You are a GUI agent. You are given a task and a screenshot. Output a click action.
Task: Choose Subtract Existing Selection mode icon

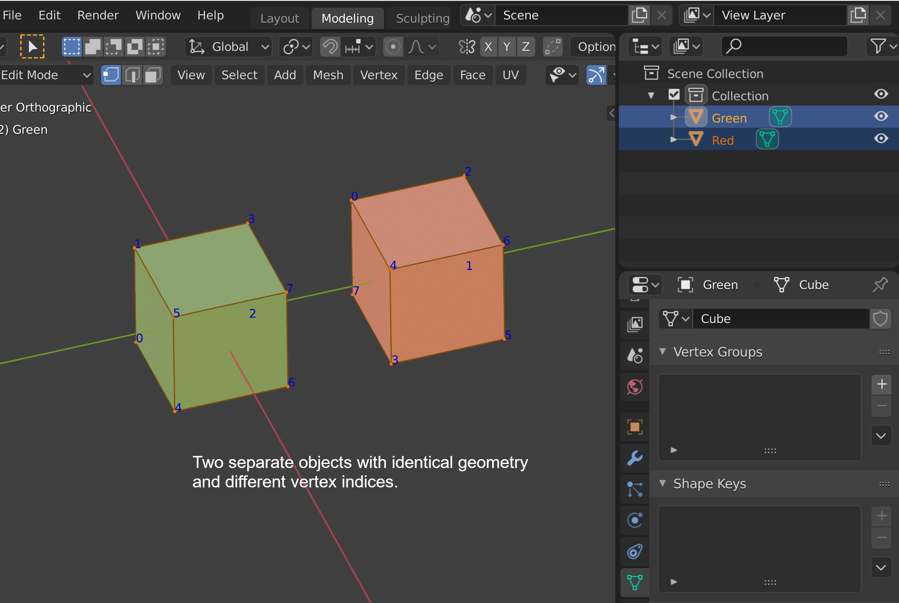click(x=114, y=47)
